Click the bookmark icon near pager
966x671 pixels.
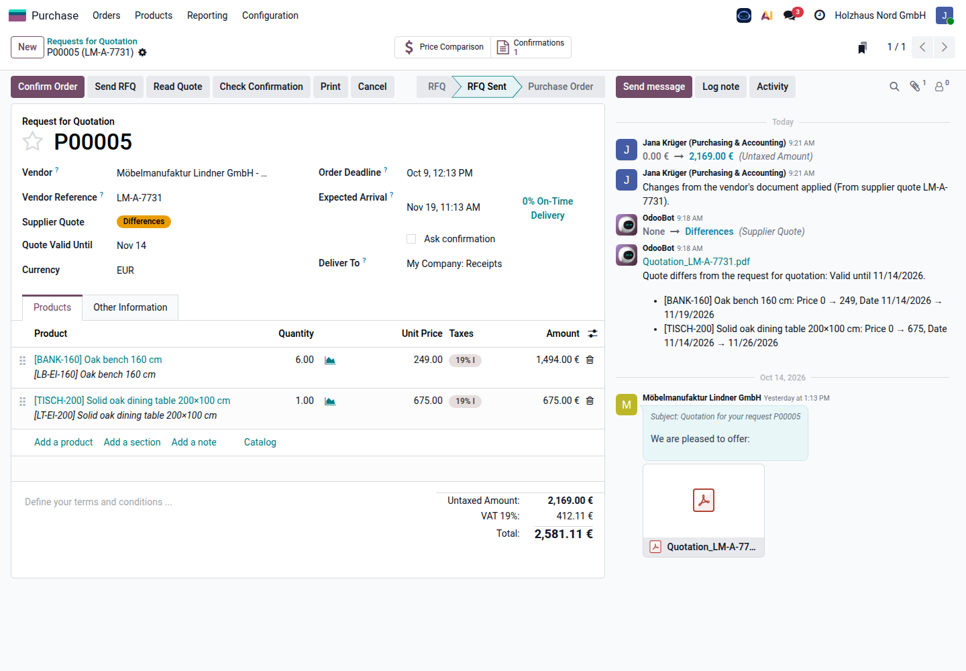point(863,47)
